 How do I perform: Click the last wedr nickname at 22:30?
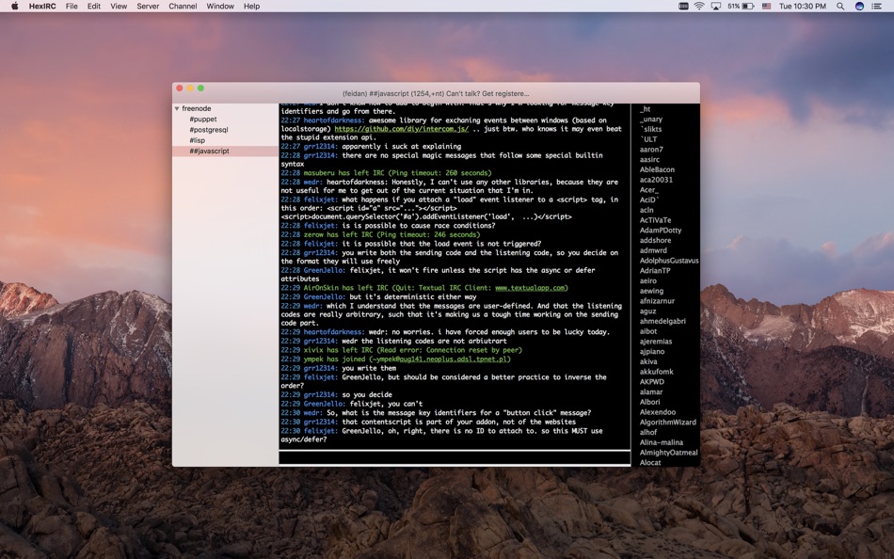tap(312, 413)
